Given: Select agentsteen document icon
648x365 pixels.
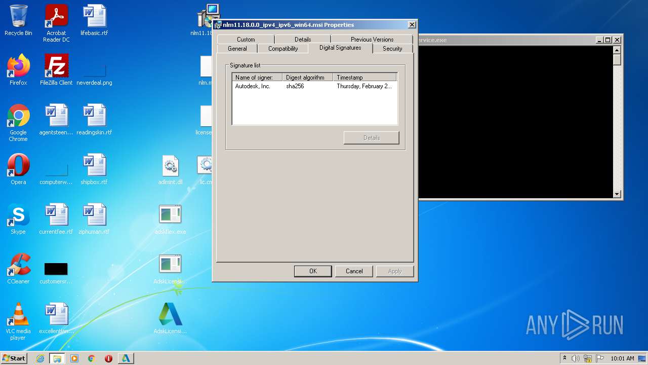Looking at the screenshot, I should coord(56,120).
